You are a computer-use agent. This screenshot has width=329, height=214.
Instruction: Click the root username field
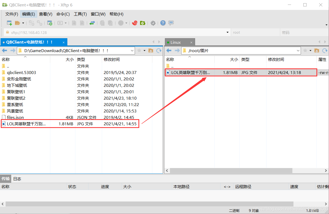pyautogui.click(x=255, y=33)
